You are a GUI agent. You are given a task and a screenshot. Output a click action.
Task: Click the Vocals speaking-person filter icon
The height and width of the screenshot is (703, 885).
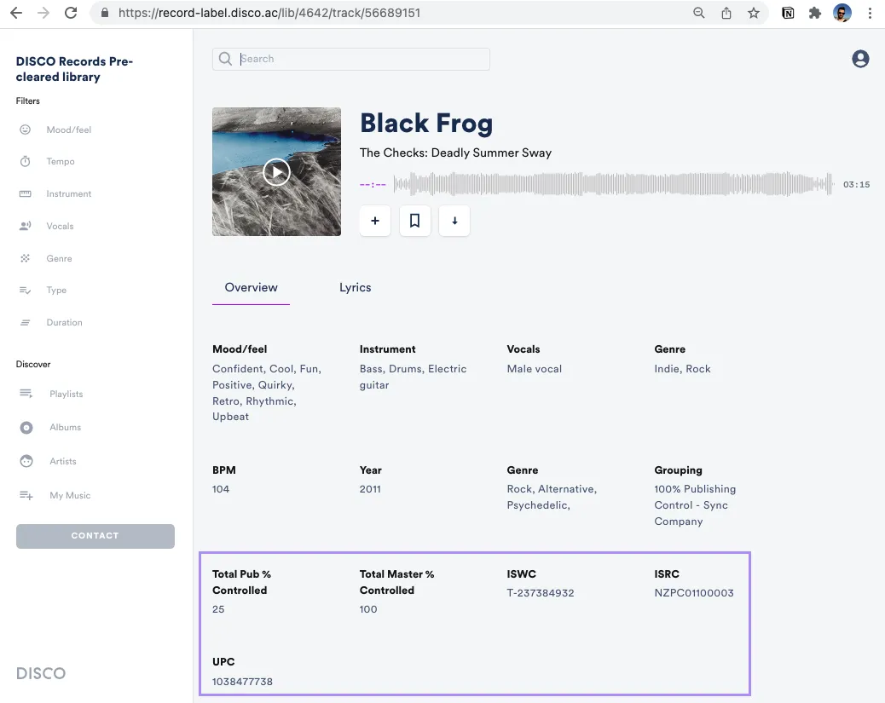pyautogui.click(x=26, y=226)
